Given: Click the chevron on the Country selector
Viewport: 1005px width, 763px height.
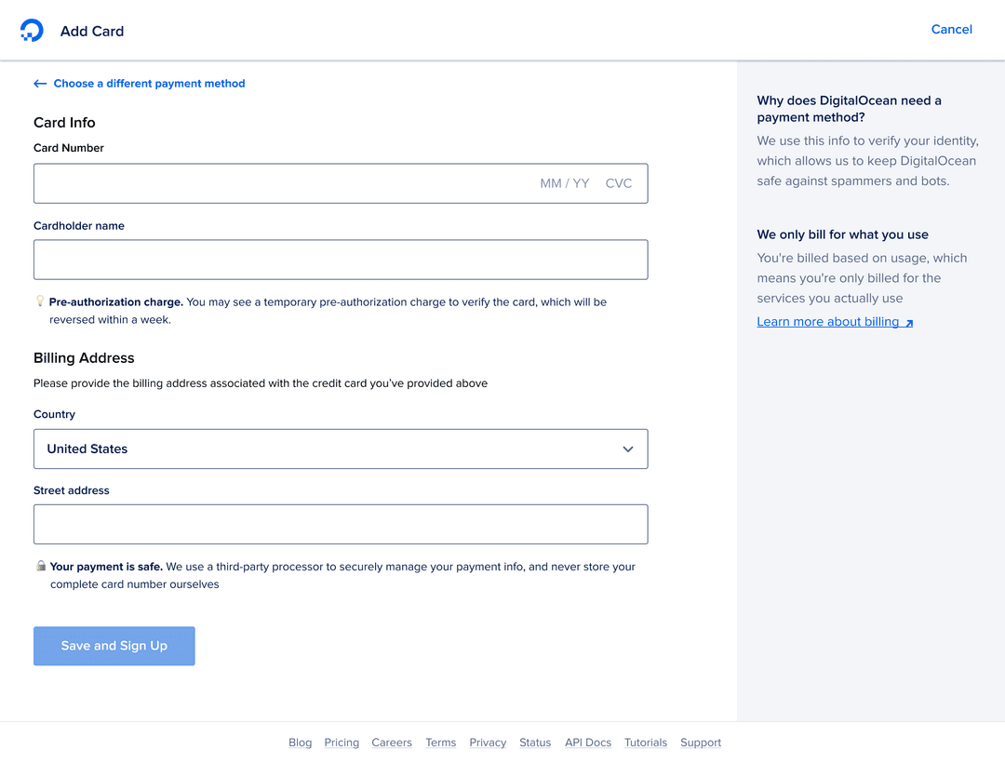Looking at the screenshot, I should click(x=627, y=448).
